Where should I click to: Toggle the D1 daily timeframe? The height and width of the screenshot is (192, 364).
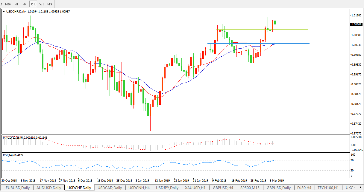click(33, 4)
